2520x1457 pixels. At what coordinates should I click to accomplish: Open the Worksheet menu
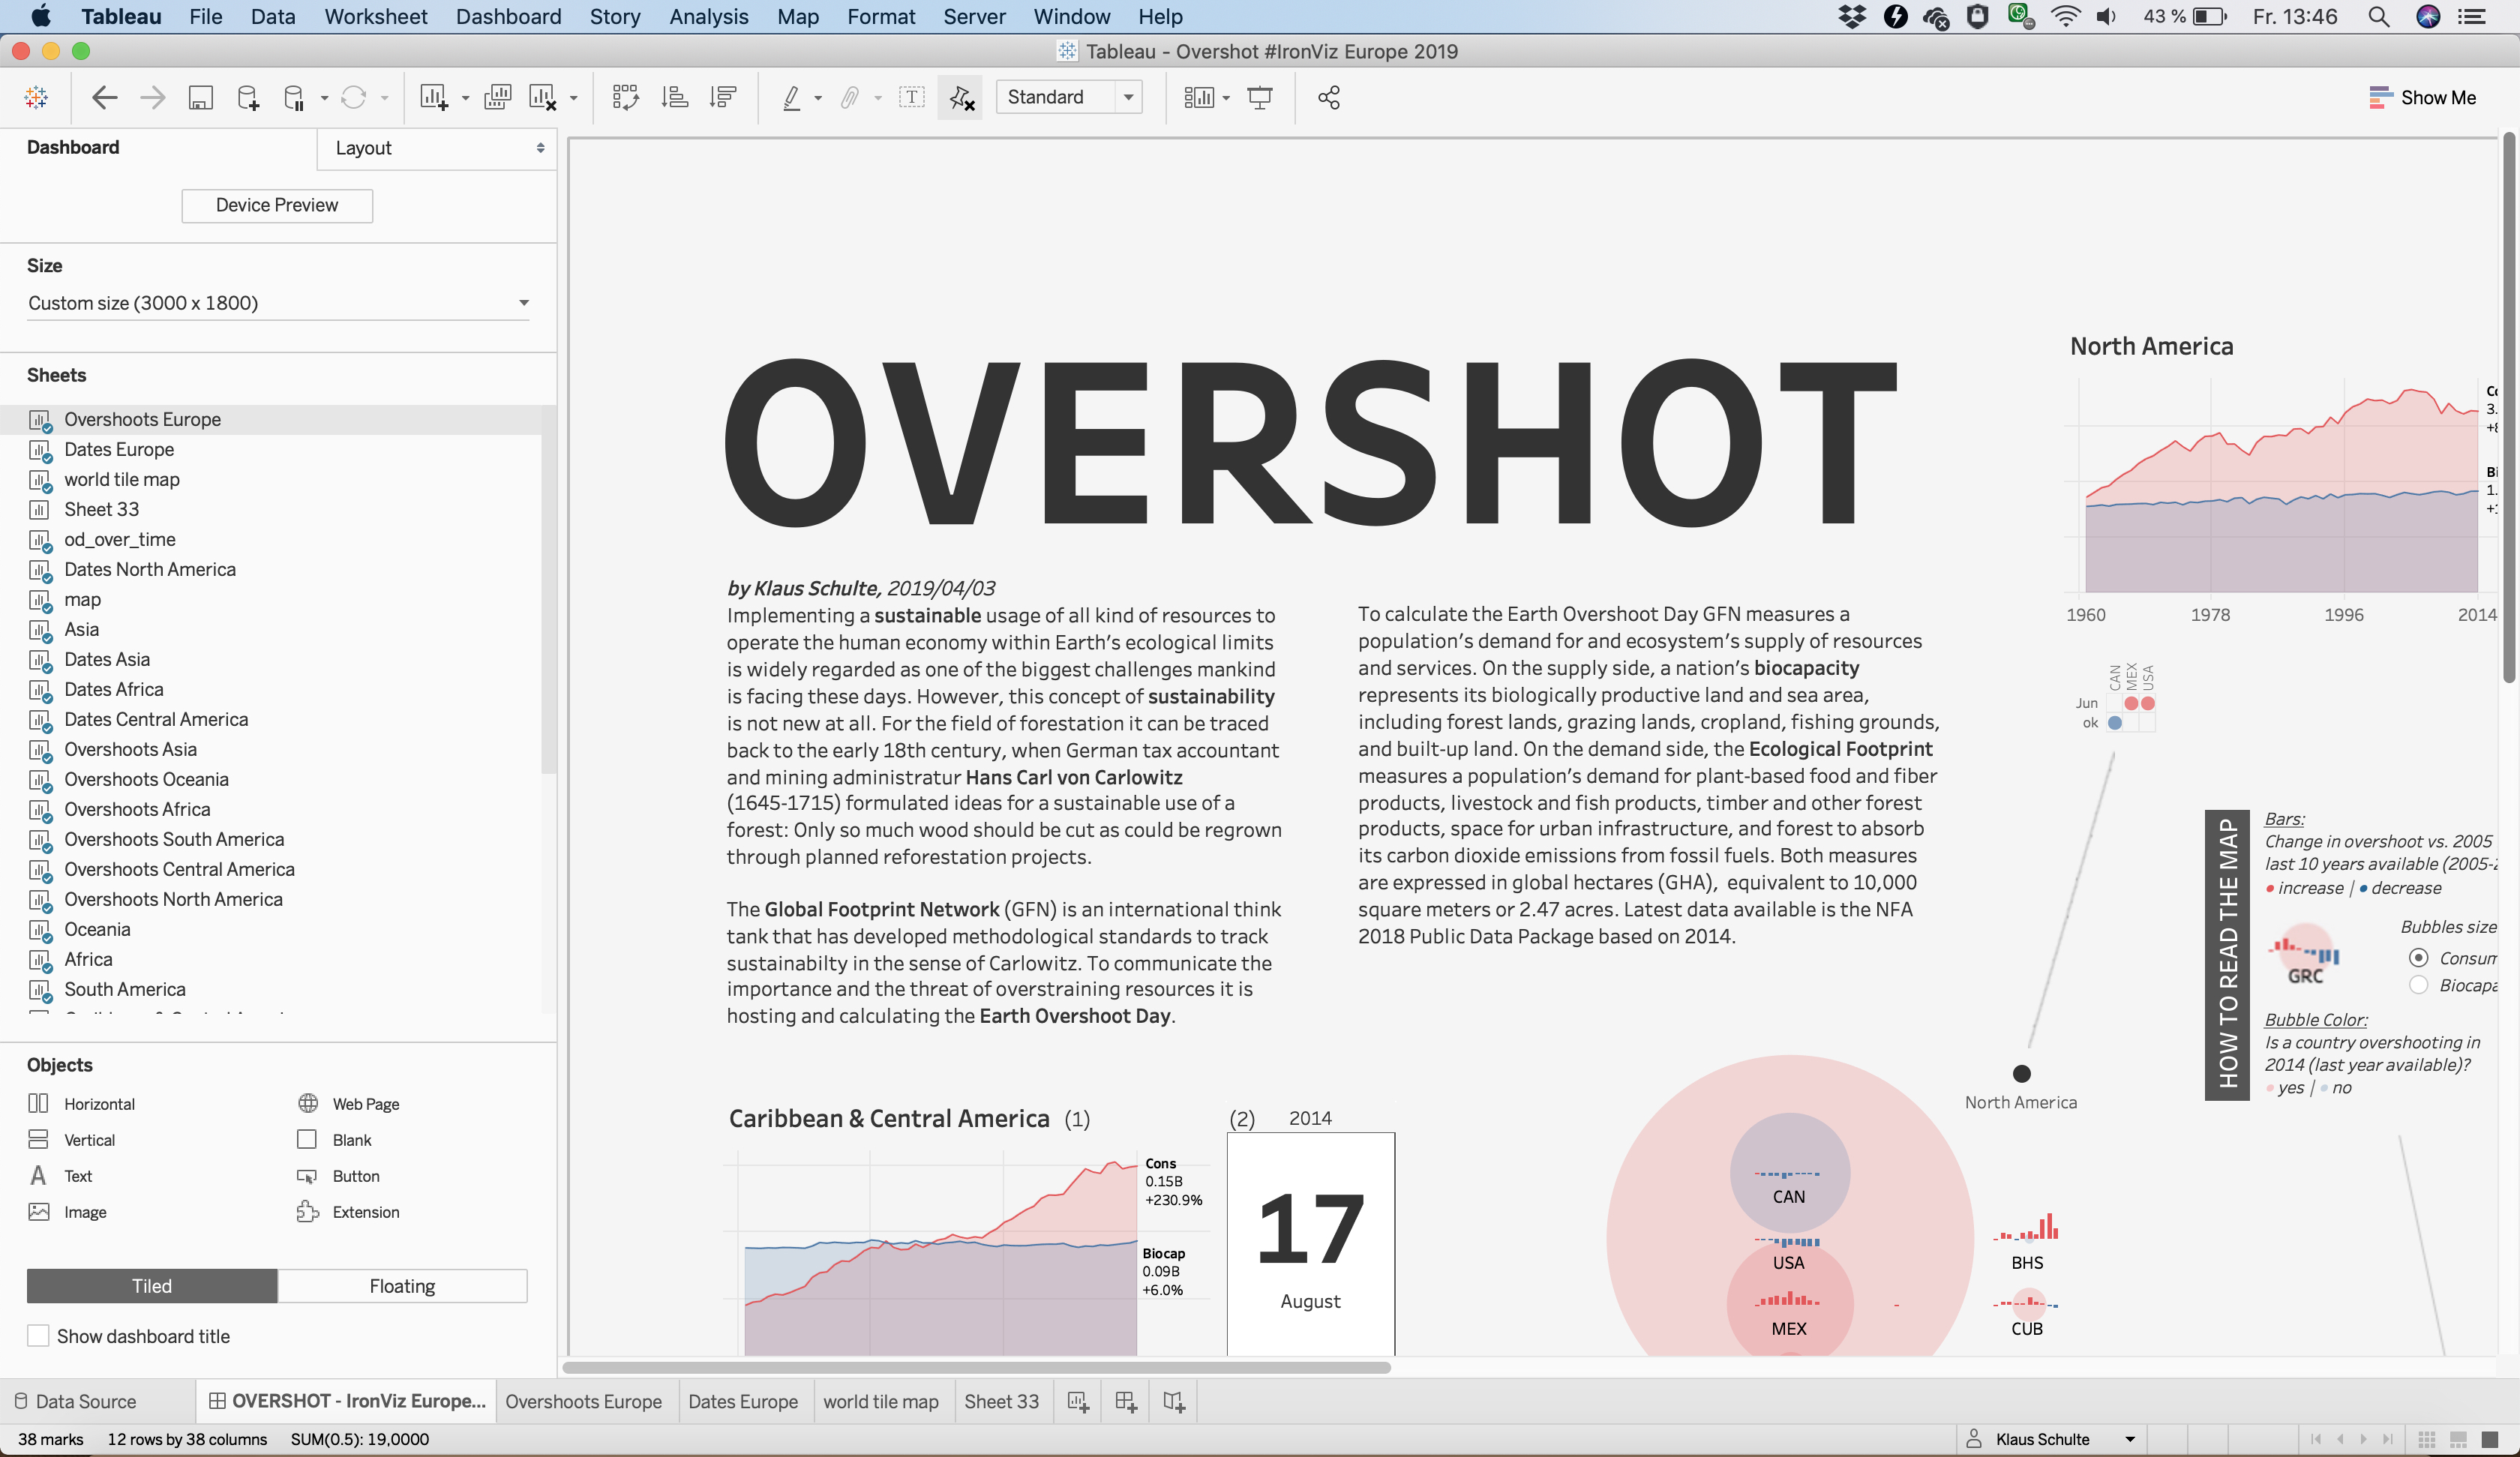375,16
